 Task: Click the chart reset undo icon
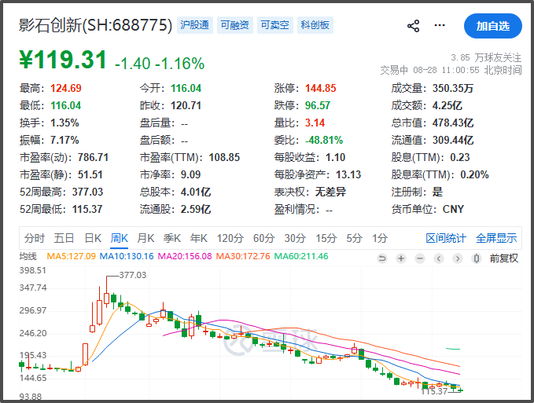pos(382,258)
